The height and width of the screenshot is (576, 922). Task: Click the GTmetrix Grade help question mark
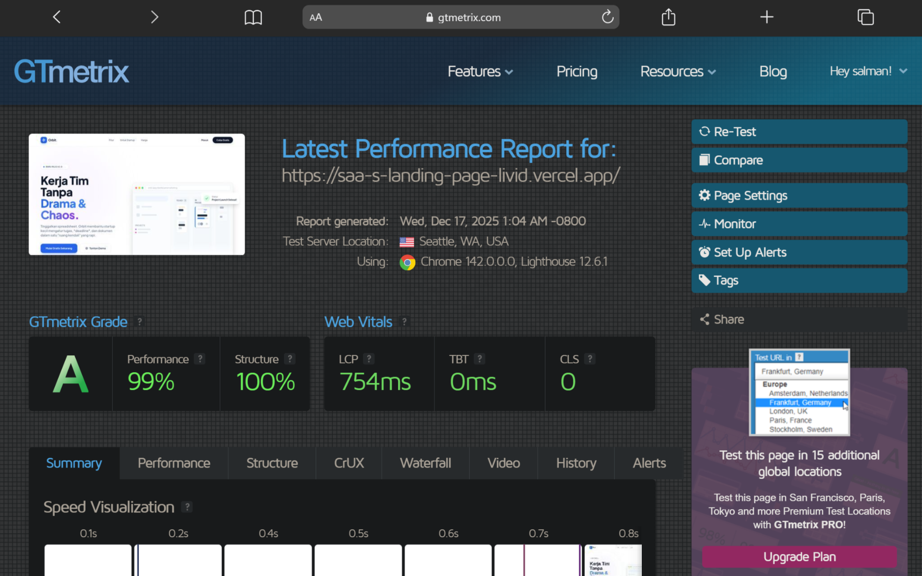point(139,322)
